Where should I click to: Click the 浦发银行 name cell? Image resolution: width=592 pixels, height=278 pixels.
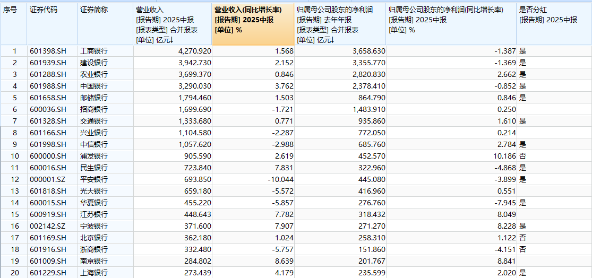pyautogui.click(x=105, y=156)
